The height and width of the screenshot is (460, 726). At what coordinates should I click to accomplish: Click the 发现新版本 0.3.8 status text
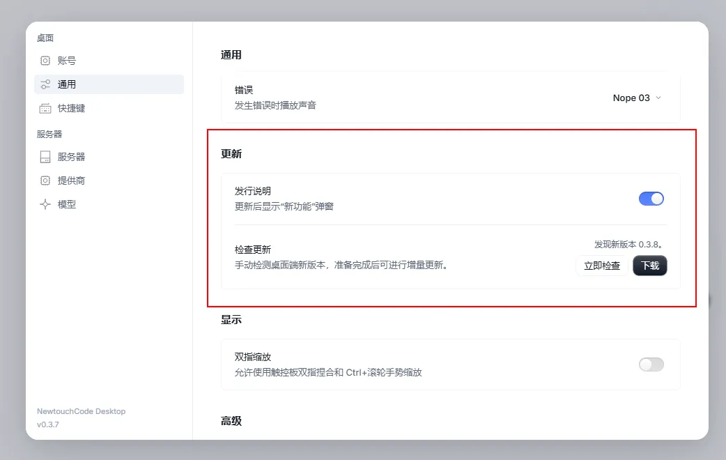pos(629,244)
